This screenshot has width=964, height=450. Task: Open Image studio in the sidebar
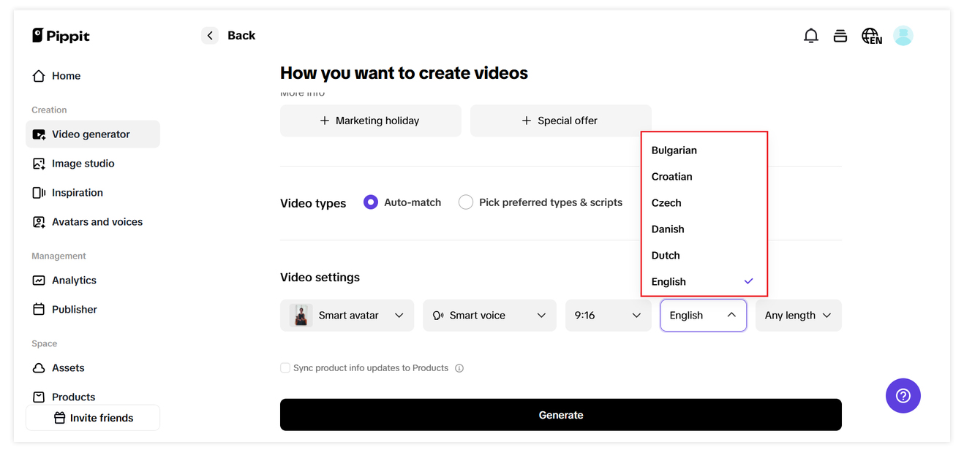[x=83, y=164]
